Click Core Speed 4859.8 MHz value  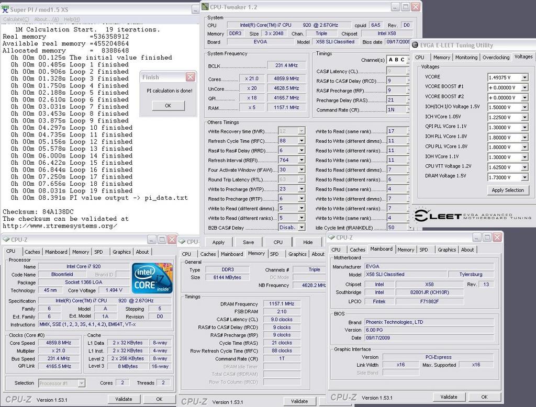pyautogui.click(x=59, y=343)
